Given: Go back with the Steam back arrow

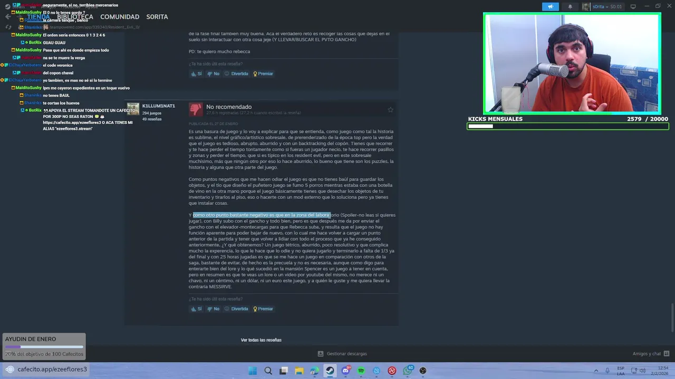Looking at the screenshot, I should point(8,17).
